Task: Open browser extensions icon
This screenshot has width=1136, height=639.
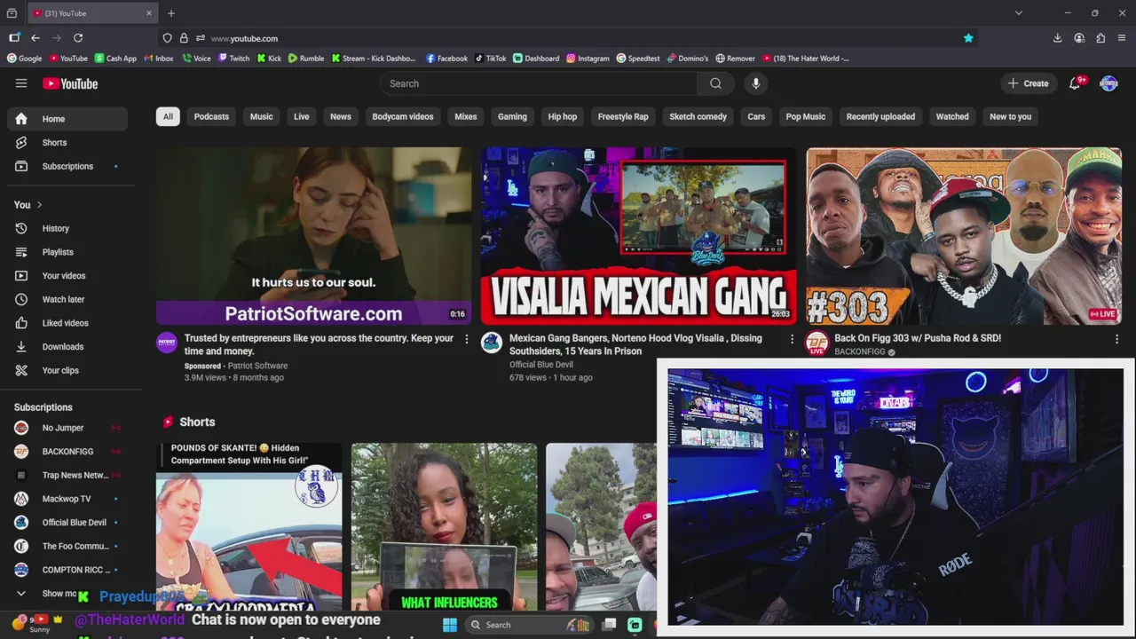Action: [x=1100, y=38]
